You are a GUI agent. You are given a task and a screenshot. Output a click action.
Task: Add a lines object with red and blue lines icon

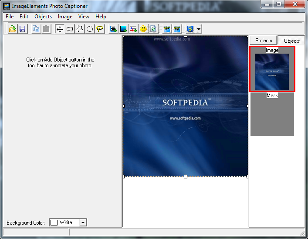click(x=133, y=29)
